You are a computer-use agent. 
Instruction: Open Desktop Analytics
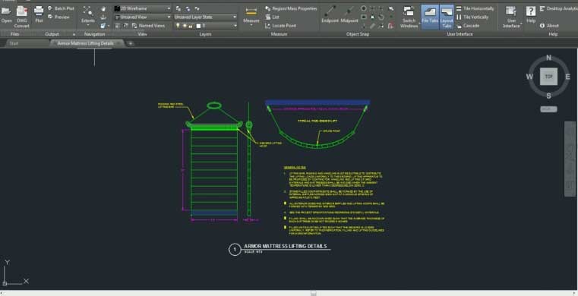click(558, 8)
